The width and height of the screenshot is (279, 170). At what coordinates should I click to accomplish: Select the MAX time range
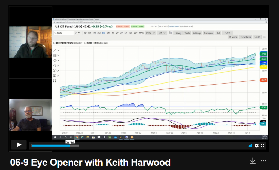click(141, 33)
